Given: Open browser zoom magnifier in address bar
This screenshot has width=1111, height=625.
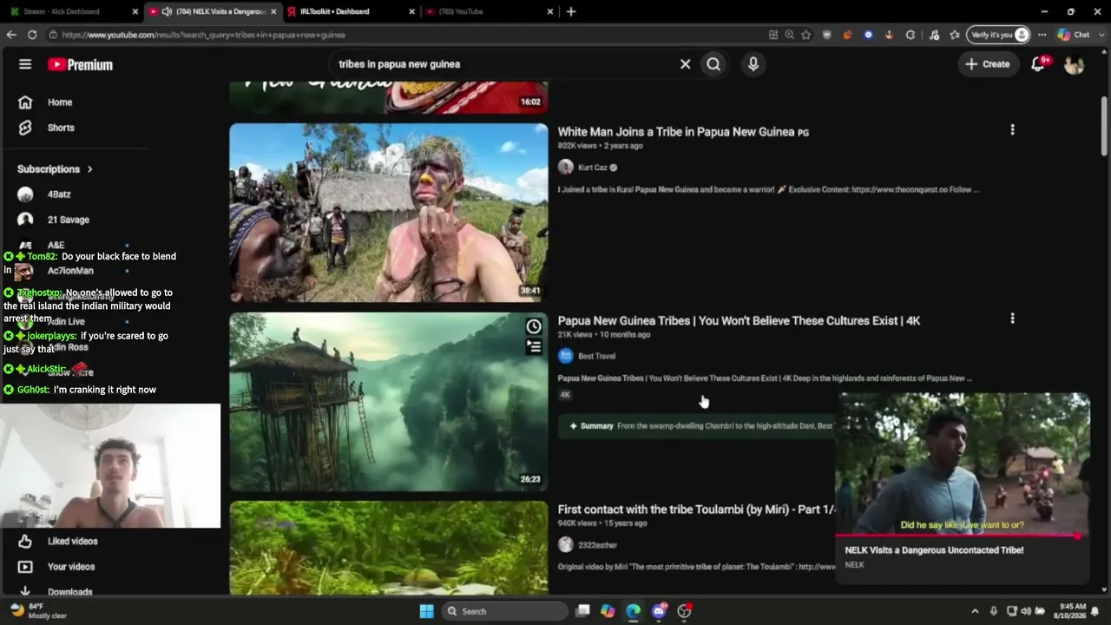Looking at the screenshot, I should click(790, 35).
